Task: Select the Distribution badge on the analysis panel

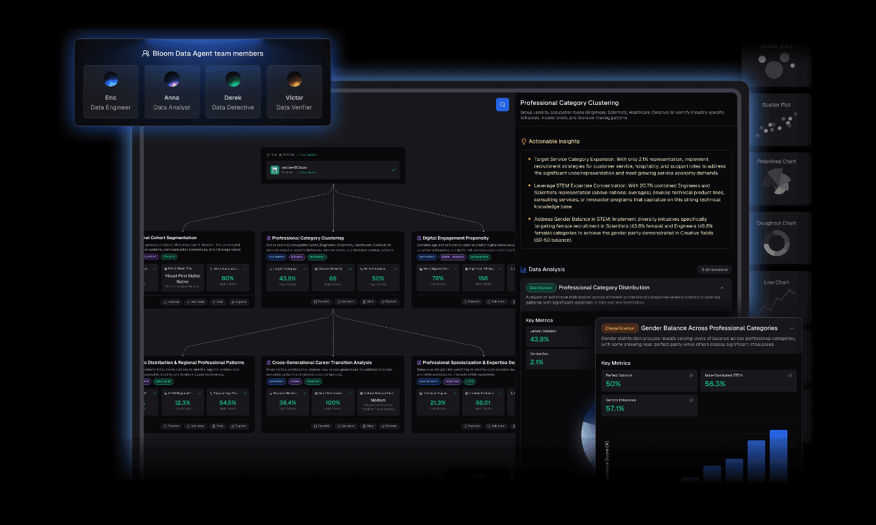Action: pyautogui.click(x=542, y=287)
